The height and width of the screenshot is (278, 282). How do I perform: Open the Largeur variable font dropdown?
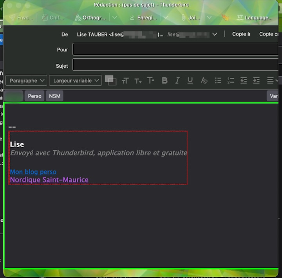tap(75, 81)
